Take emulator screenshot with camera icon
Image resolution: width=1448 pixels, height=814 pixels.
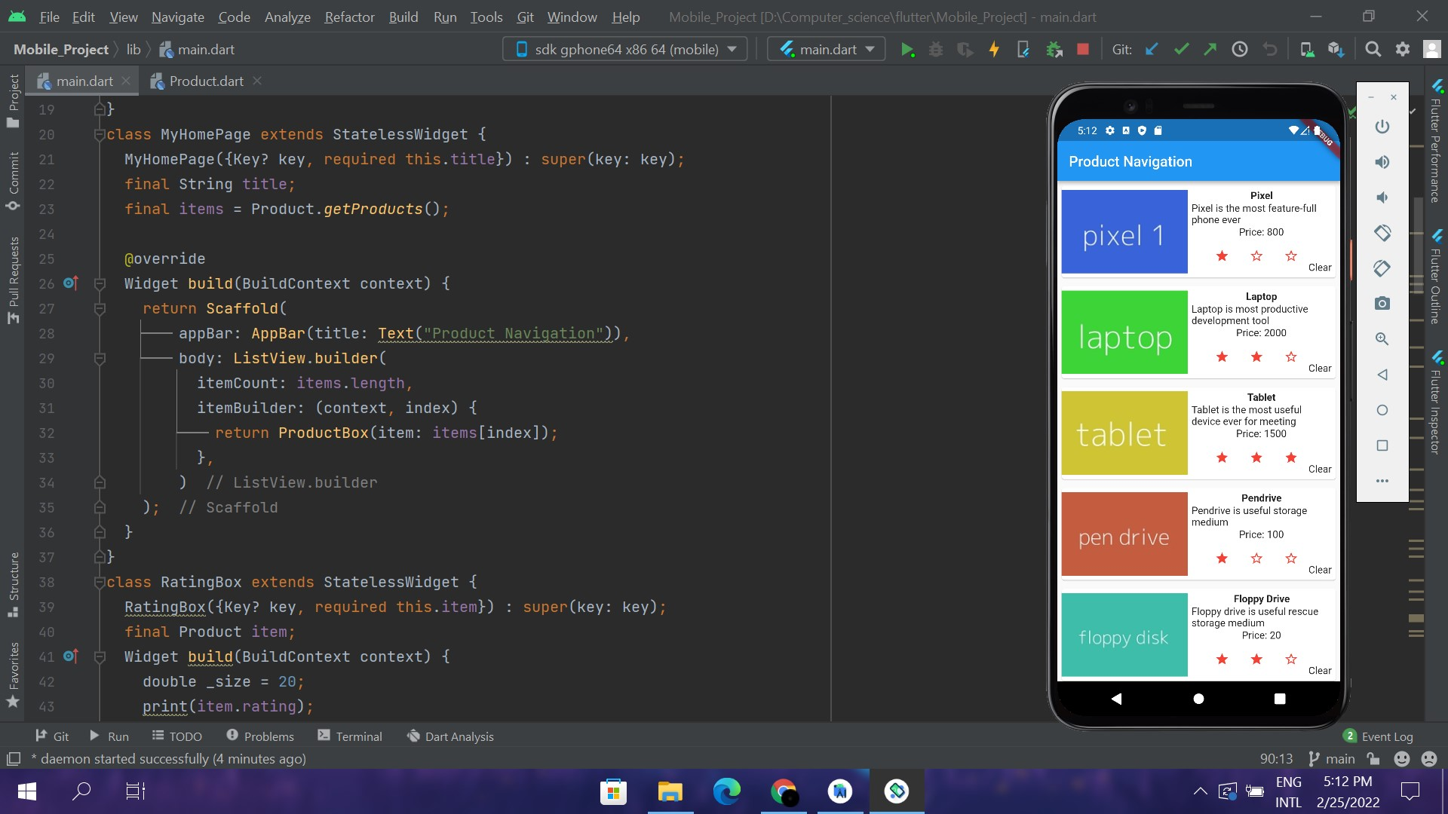click(1382, 304)
